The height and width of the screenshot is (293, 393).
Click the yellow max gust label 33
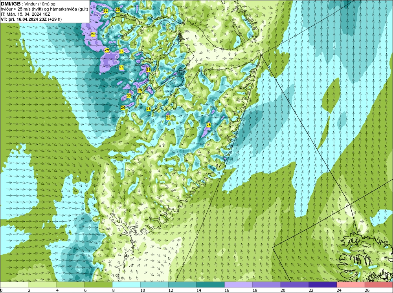(129, 95)
